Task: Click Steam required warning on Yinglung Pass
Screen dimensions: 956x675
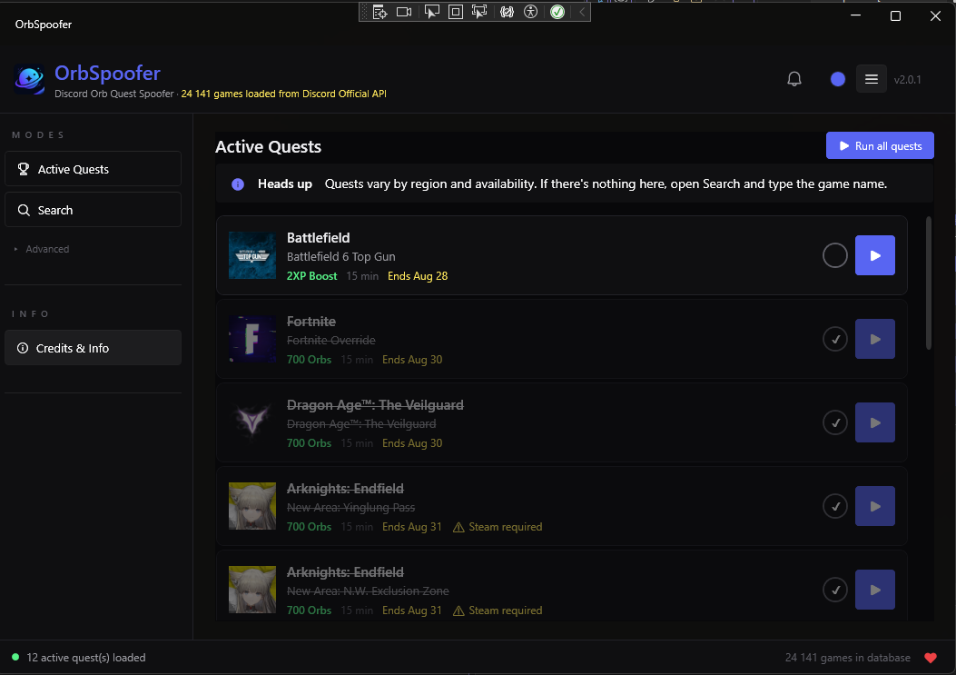Action: 497,527
